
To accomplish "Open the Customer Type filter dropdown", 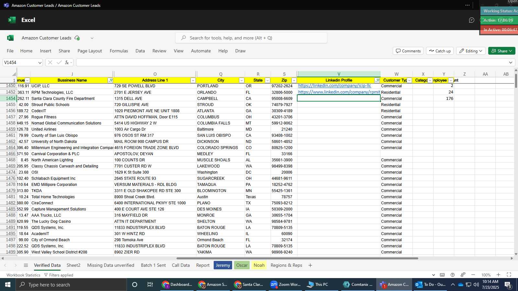I will pyautogui.click(x=410, y=80).
